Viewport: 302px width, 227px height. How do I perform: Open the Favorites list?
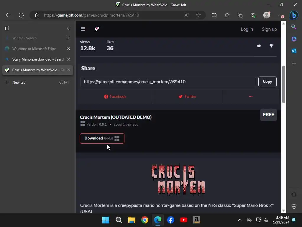click(x=227, y=15)
